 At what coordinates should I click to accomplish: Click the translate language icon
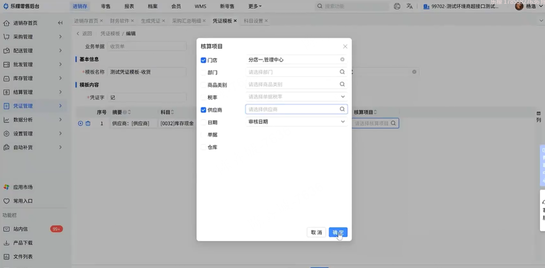[409, 6]
